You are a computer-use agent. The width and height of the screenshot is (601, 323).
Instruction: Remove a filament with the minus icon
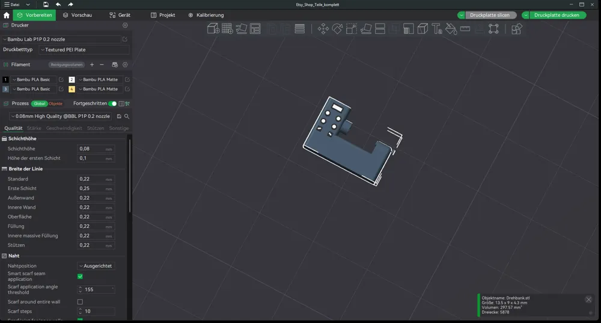click(x=102, y=64)
